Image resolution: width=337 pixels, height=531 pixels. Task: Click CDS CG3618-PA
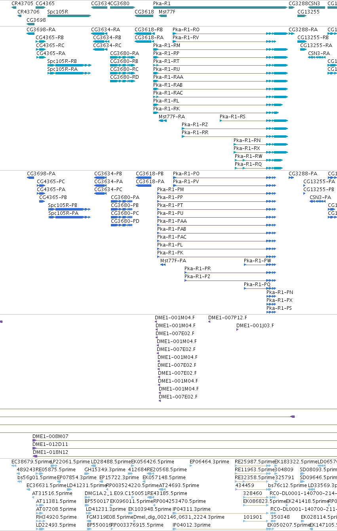pos(150,181)
